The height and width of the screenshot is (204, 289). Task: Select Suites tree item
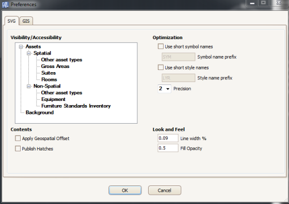coord(49,73)
